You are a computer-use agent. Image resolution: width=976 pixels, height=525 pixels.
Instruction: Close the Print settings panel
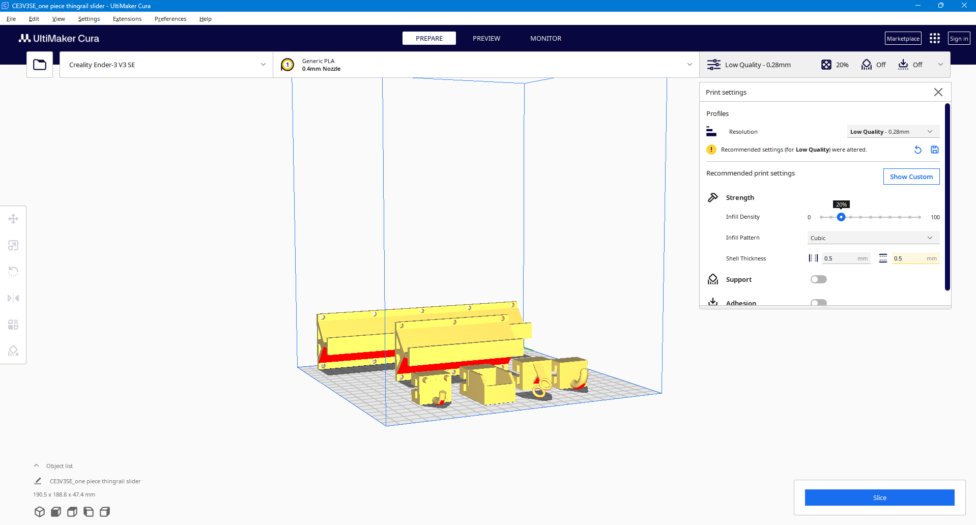[x=938, y=92]
